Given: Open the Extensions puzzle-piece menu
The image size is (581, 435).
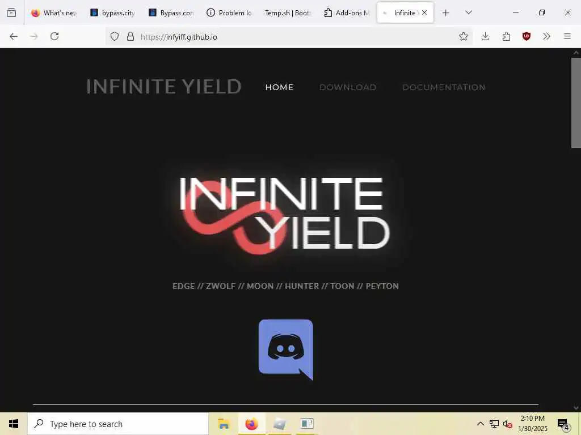Looking at the screenshot, I should pos(506,36).
